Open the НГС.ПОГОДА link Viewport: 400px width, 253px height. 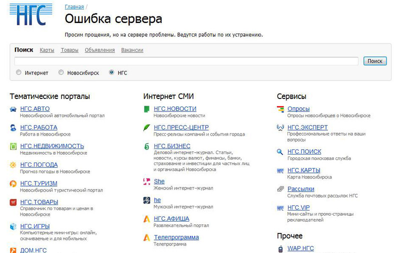tap(39, 165)
